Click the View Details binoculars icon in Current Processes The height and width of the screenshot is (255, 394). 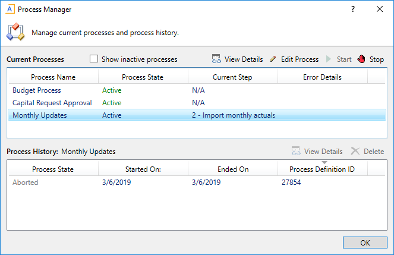pyautogui.click(x=217, y=59)
